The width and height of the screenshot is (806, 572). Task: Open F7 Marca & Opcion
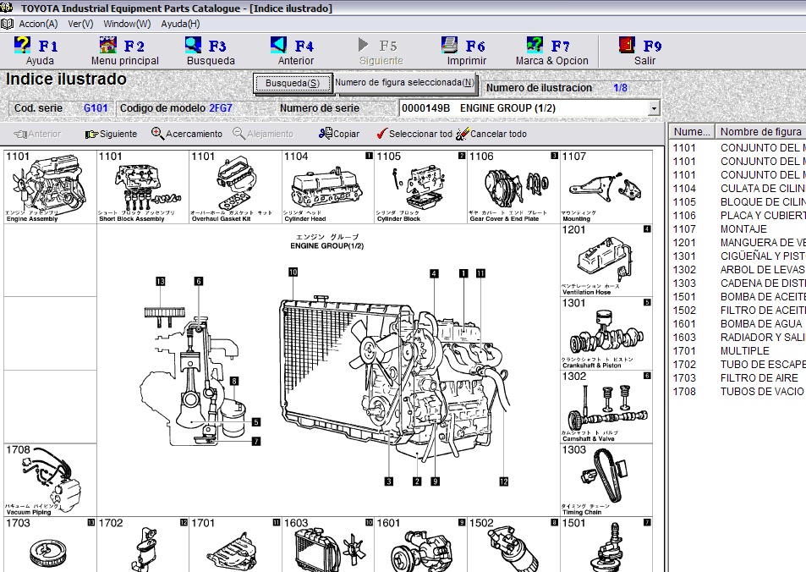point(551,52)
